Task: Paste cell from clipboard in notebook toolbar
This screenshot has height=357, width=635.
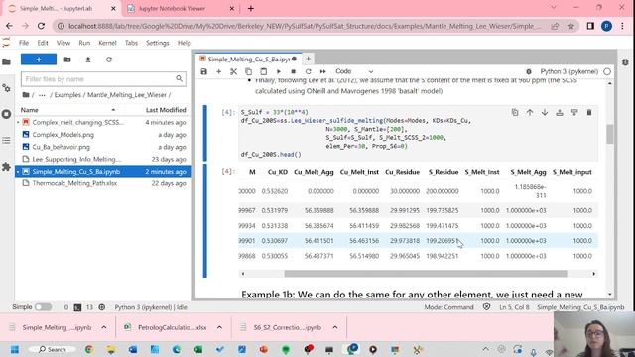Action: pos(263,71)
